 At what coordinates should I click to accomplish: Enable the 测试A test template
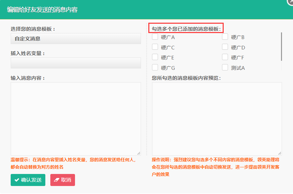tap(225, 67)
